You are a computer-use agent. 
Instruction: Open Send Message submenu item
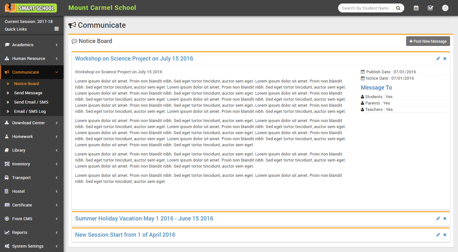pos(28,93)
